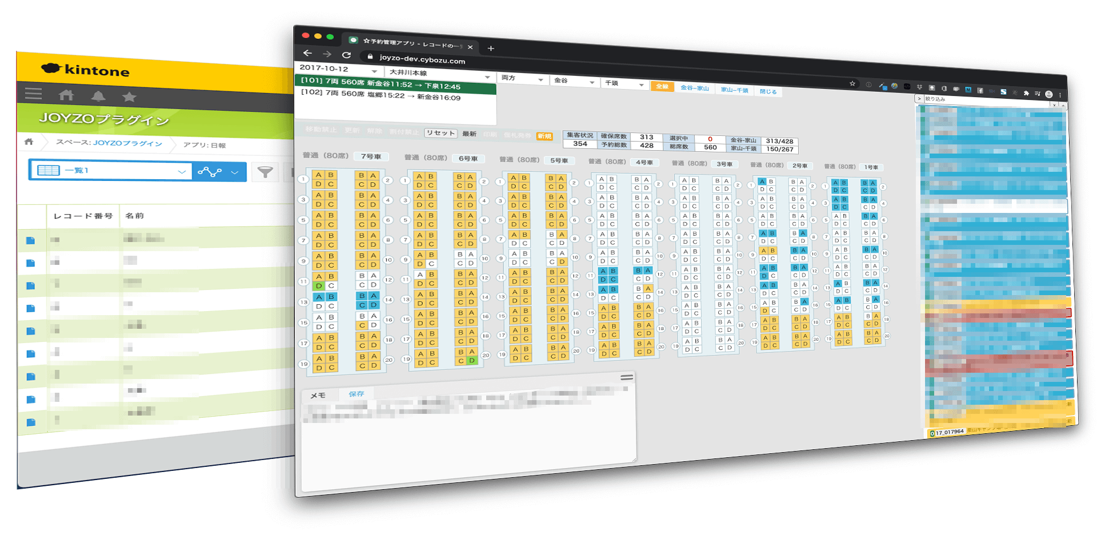Click the Dropbox extension icon
Viewport: 1097px width, 540px height.
(x=919, y=87)
